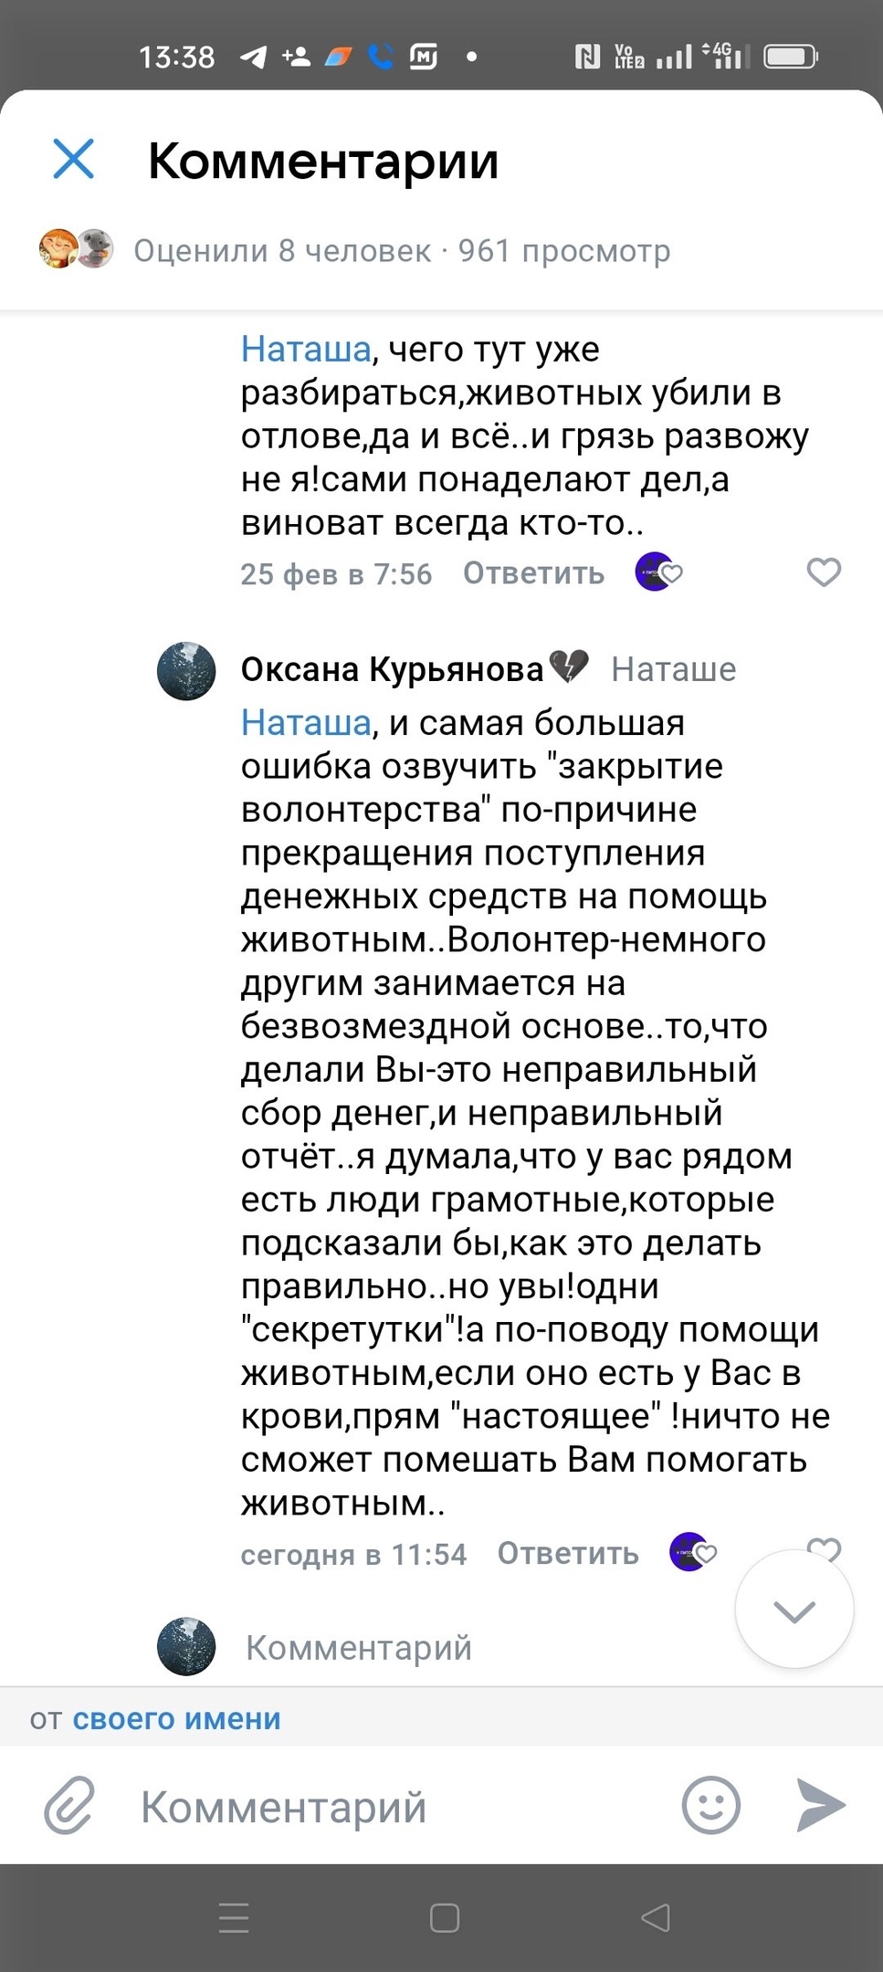Open the emoji smiley picker
Image resolution: width=883 pixels, height=1972 pixels.
[x=710, y=1805]
